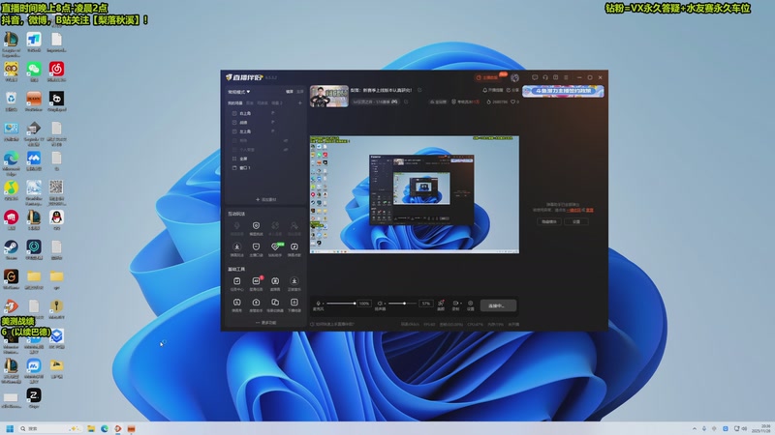Show the second hidden greyed-out source
Viewport: 775px width, 435px height.
pyautogui.click(x=286, y=150)
